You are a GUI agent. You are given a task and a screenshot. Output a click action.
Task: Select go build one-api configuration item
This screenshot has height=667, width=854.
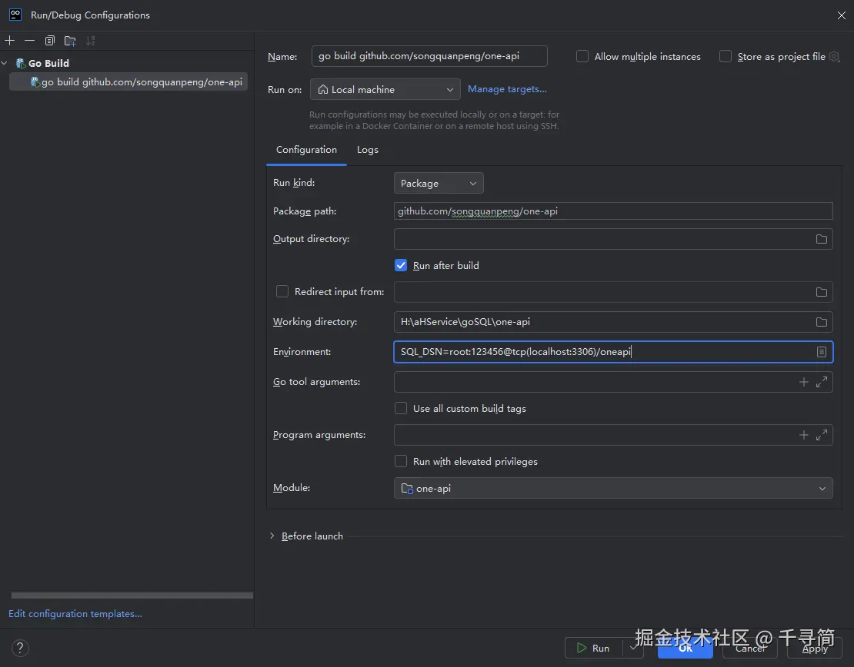pyautogui.click(x=128, y=81)
